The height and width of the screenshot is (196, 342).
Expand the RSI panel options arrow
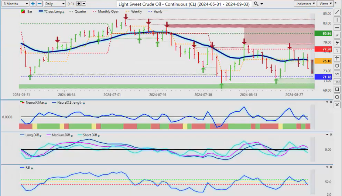click(326, 167)
